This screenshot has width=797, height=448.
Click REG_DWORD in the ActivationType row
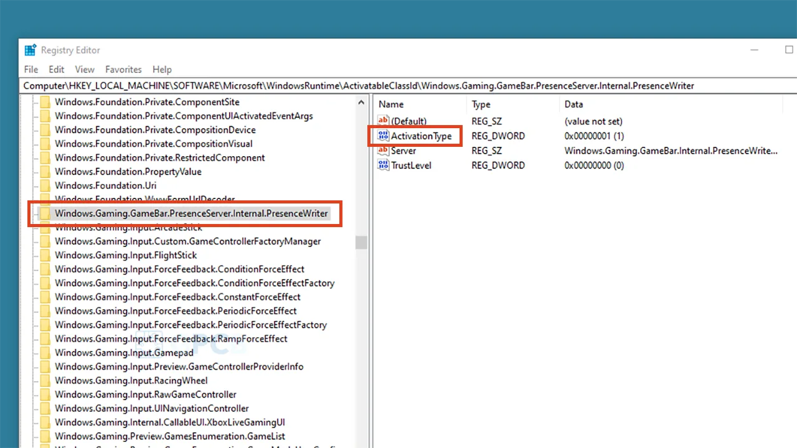point(498,136)
